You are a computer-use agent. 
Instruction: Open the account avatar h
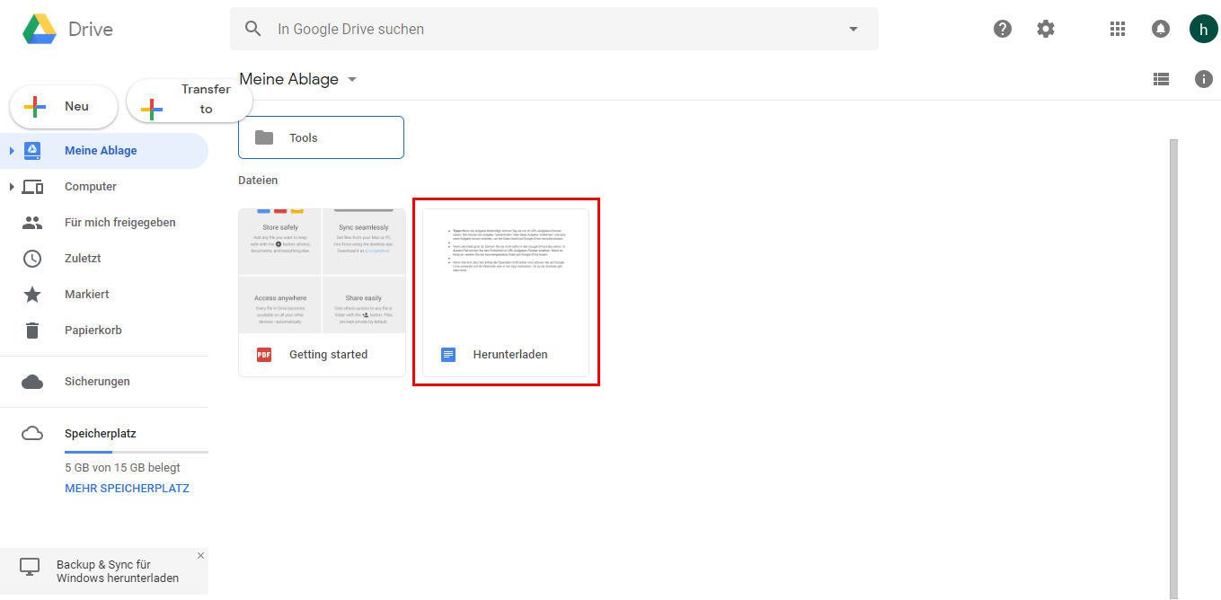[1203, 29]
